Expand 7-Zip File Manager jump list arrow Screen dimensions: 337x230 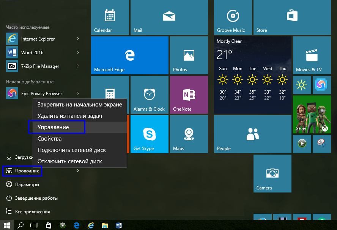click(x=78, y=66)
